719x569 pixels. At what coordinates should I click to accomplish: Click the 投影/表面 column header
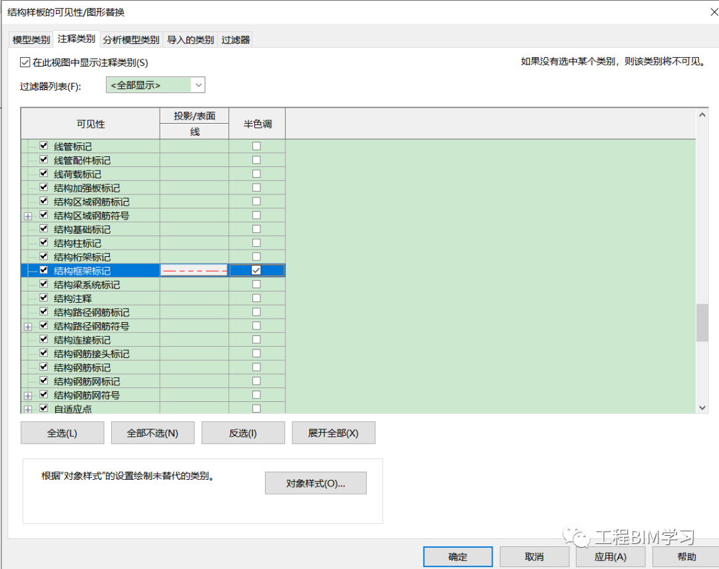194,116
